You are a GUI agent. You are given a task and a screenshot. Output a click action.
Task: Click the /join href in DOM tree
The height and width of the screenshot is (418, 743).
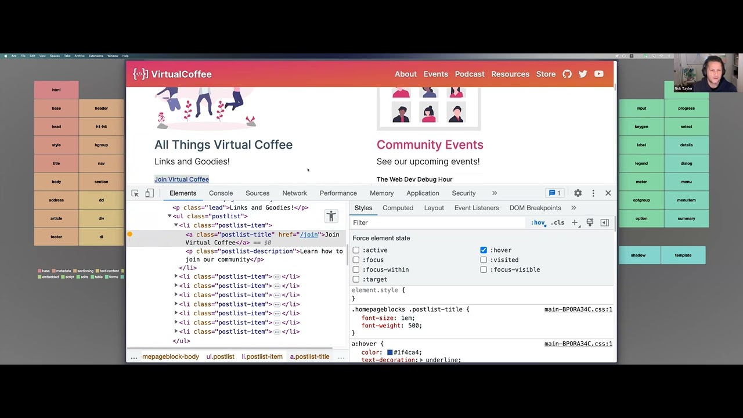click(x=309, y=235)
